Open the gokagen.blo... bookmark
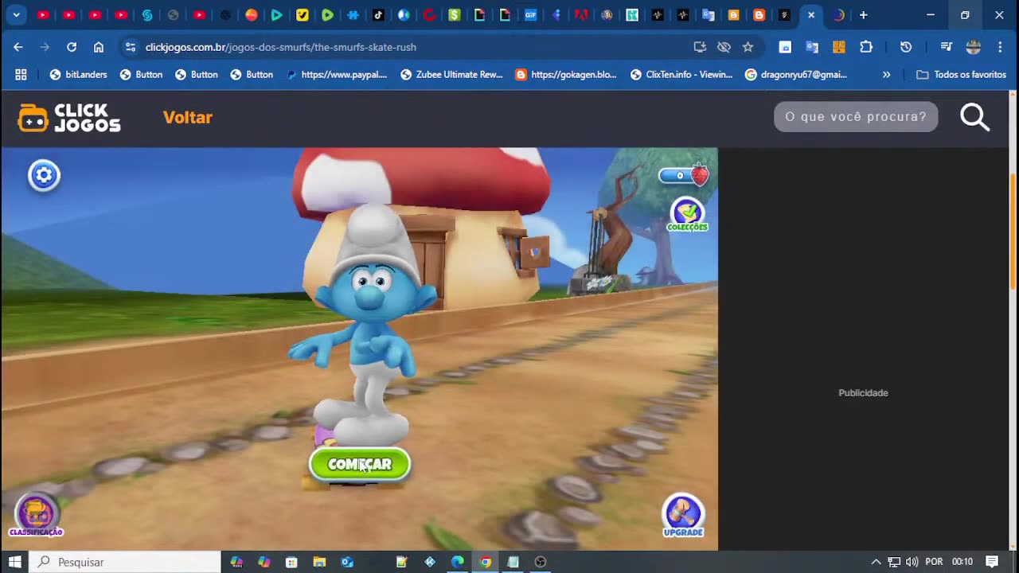This screenshot has height=573, width=1019. (566, 74)
